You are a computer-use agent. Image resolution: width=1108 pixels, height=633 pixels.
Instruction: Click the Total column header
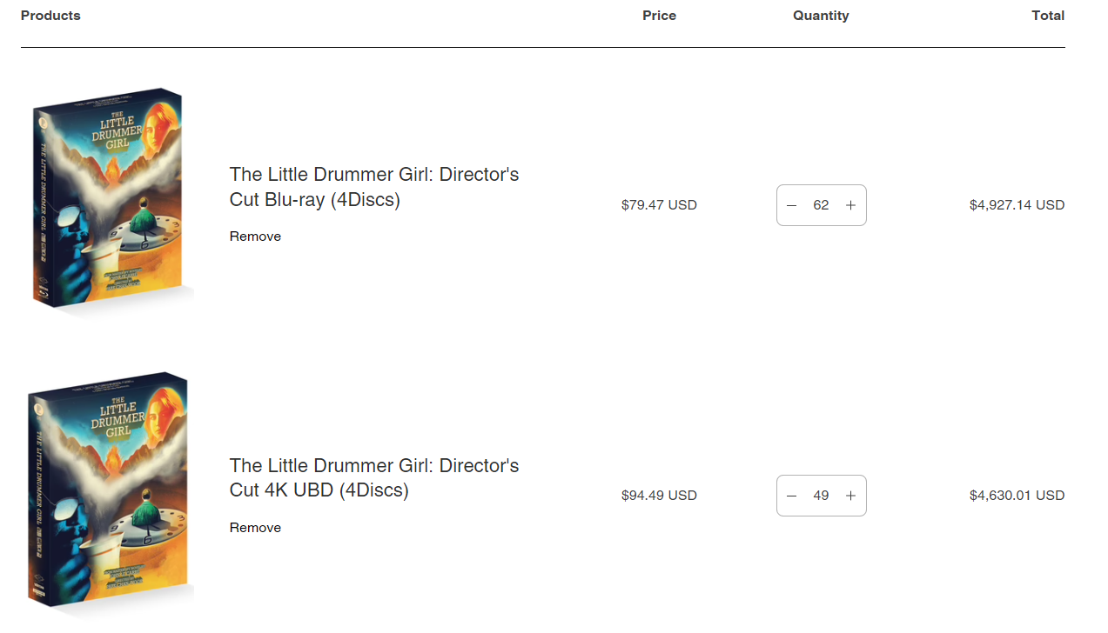click(1048, 16)
